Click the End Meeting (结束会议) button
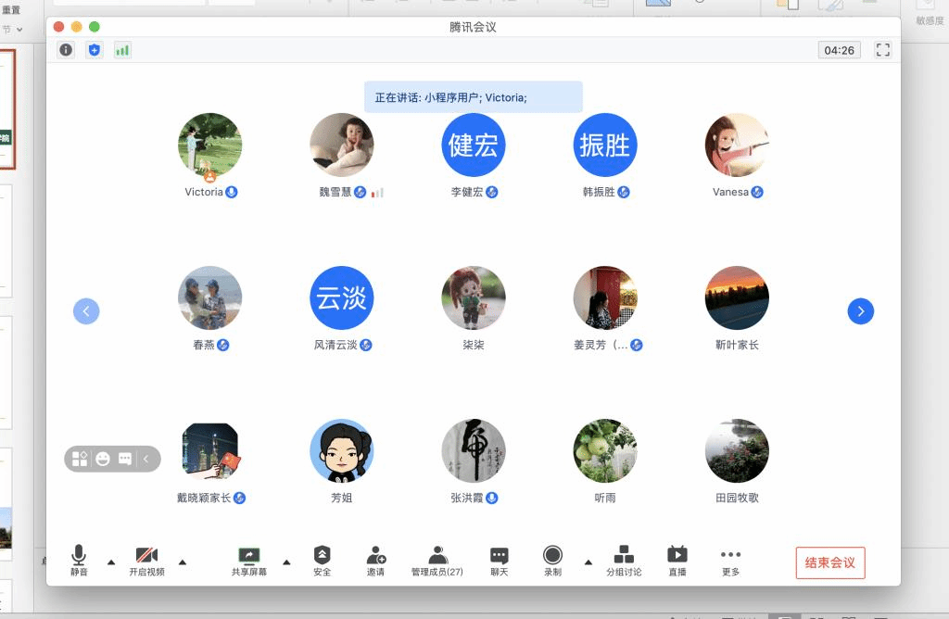949x619 pixels. (829, 562)
